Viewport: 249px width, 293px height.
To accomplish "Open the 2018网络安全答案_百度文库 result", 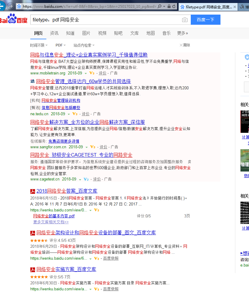I will [67, 191].
